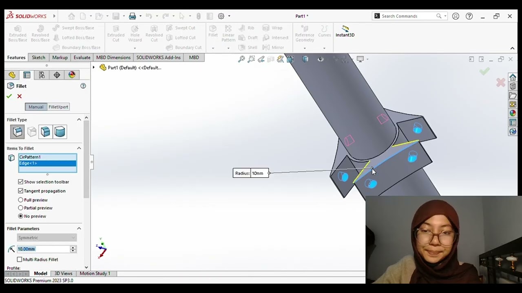Image resolution: width=522 pixels, height=293 pixels.
Task: Click Previous View icon in heads-up toolbar
Action: (x=261, y=59)
